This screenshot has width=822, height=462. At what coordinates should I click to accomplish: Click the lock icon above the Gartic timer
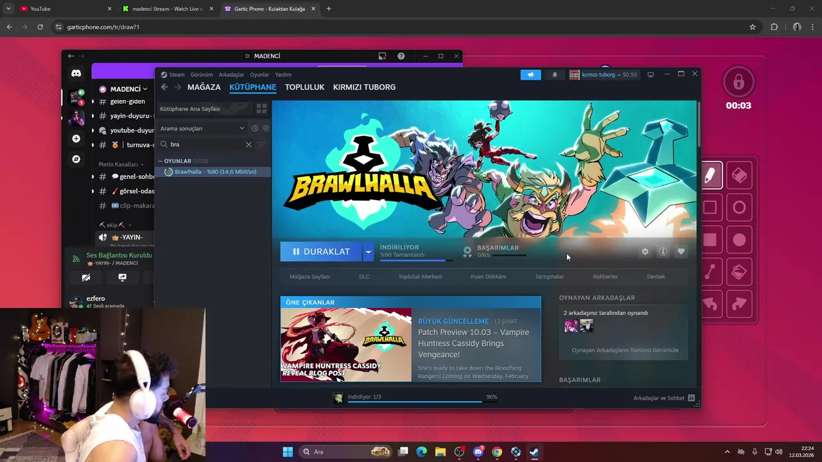point(739,82)
